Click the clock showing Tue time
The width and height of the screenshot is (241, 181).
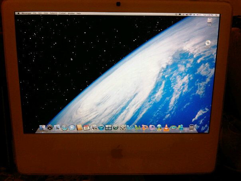tap(209, 14)
